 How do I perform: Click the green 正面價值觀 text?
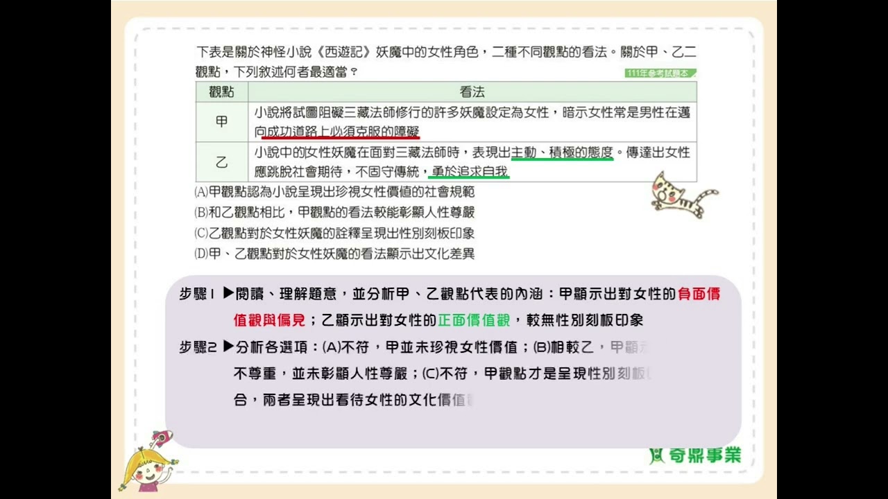click(474, 320)
